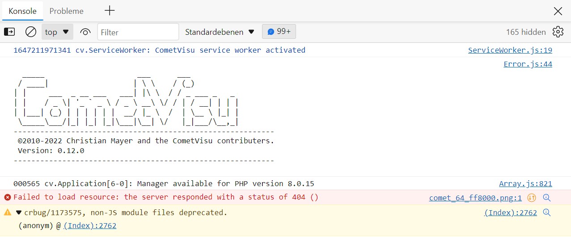Viewport: 571px width, 237px height.
Task: Click magnifier icon on the crbug warning row
Action: point(546,212)
